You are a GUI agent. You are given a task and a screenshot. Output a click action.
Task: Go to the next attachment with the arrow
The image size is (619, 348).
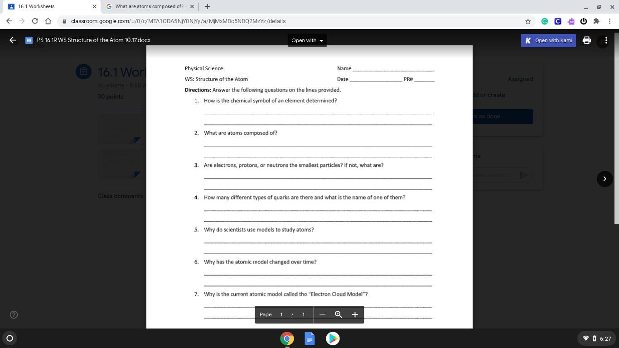tap(604, 179)
